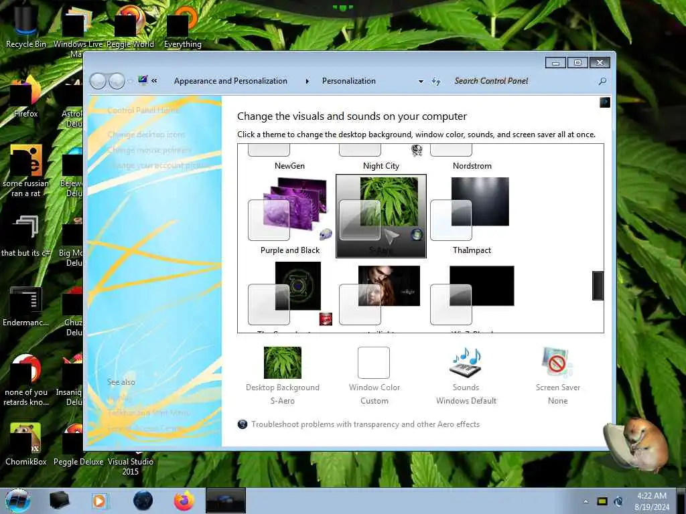The height and width of the screenshot is (514, 686).
Task: Open the Desktop Background settings icon
Action: [283, 362]
